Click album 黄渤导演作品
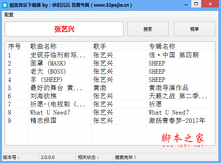221x163 pixels. 169,88
